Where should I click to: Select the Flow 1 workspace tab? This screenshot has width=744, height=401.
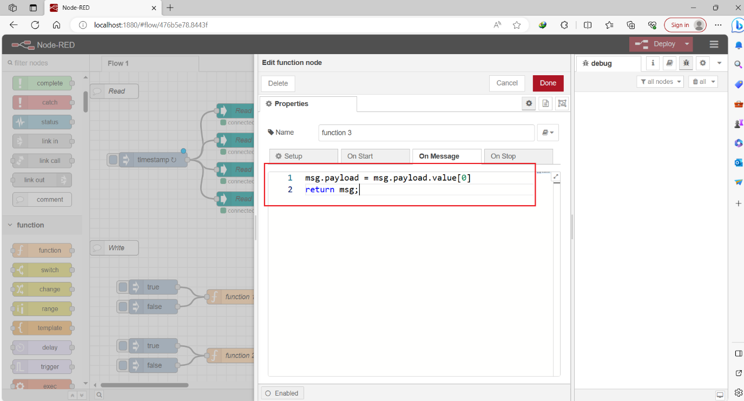[x=118, y=63]
